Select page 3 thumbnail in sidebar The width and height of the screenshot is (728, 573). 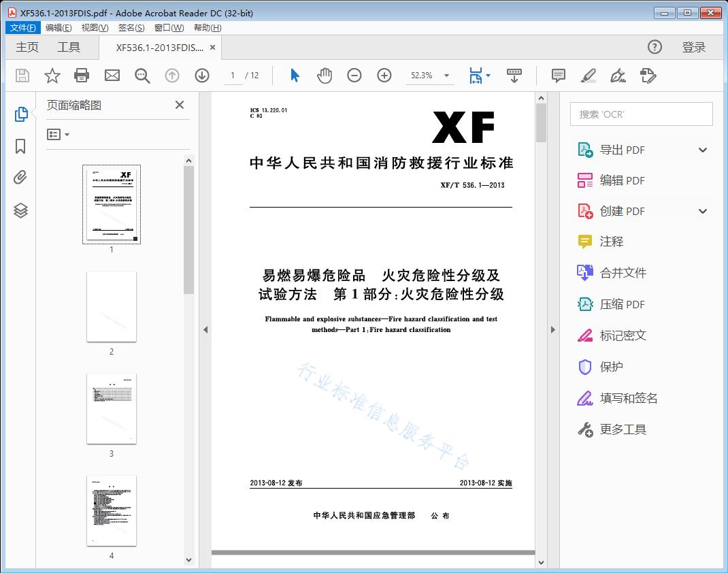[x=112, y=408]
